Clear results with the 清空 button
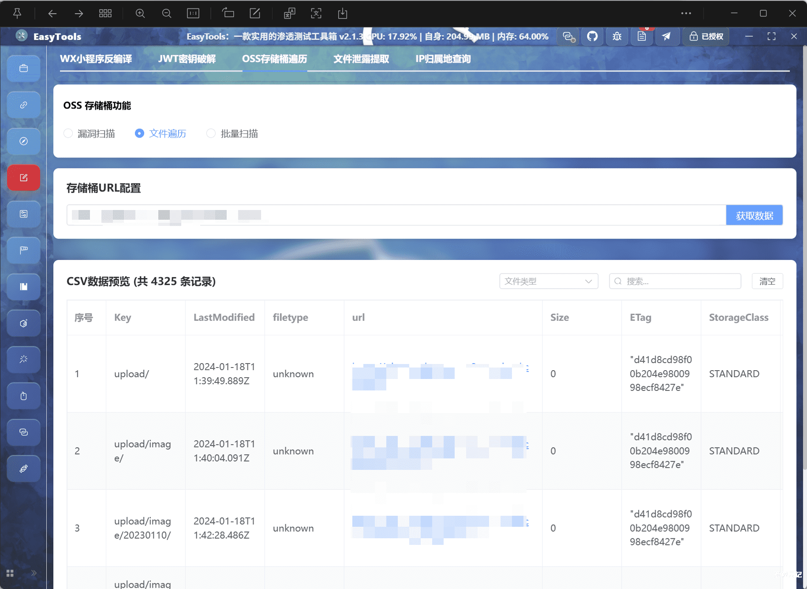This screenshot has width=807, height=589. click(767, 281)
